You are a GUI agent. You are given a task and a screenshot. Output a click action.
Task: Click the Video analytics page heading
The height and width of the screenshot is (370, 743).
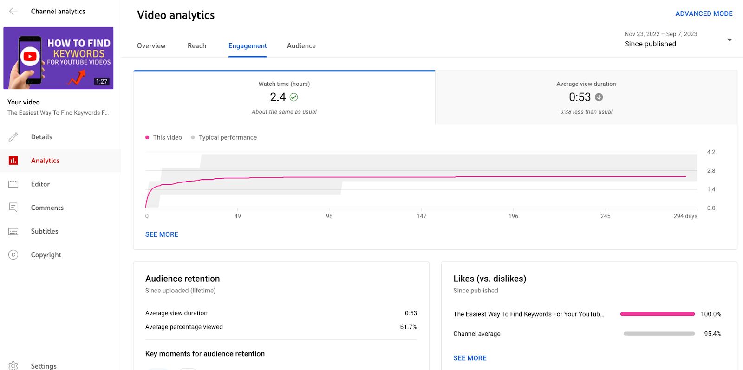click(176, 15)
